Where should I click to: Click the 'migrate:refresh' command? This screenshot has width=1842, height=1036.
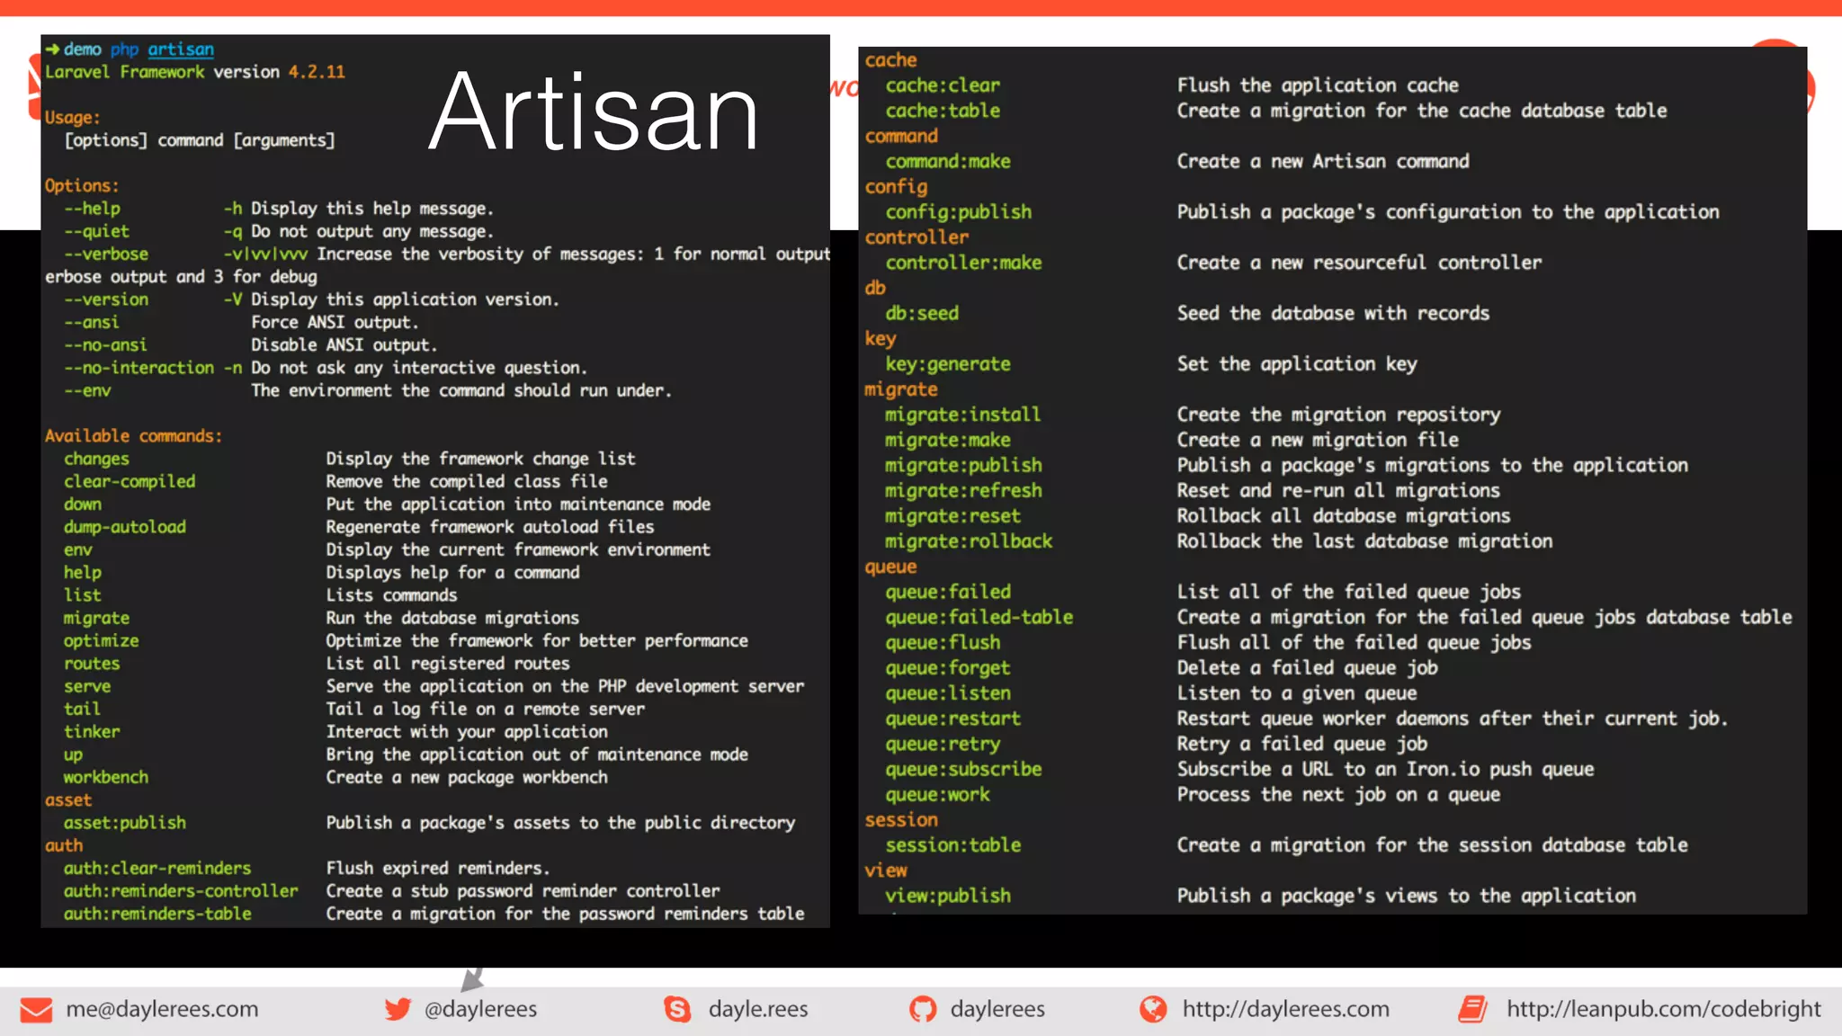[x=963, y=491]
